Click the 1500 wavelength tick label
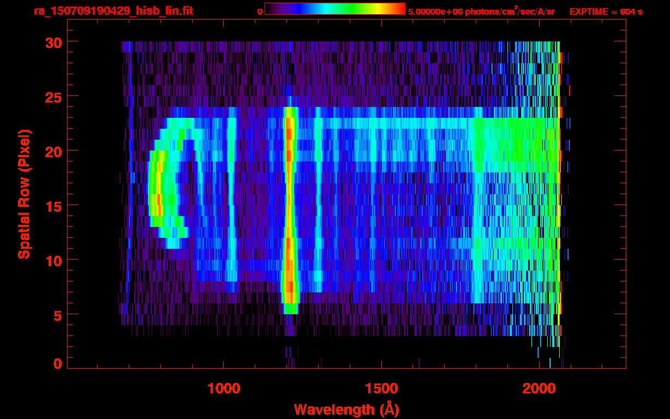This screenshot has height=419, width=670. pyautogui.click(x=381, y=388)
